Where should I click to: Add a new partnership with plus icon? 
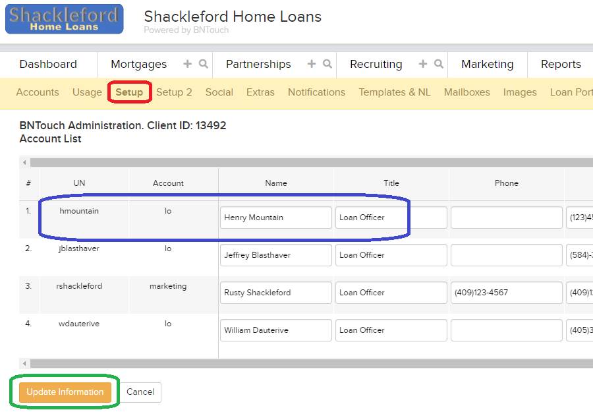tap(311, 63)
